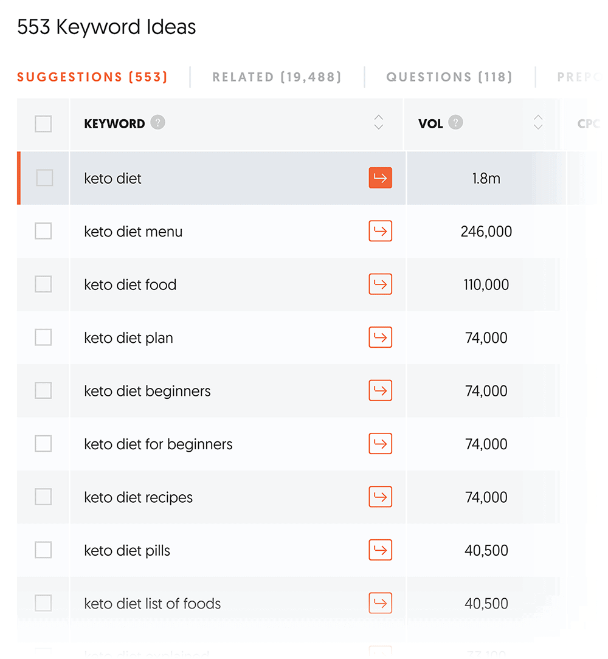608x659 pixels.
Task: Click the arrow icon for "keto diet beginners"
Action: (380, 390)
